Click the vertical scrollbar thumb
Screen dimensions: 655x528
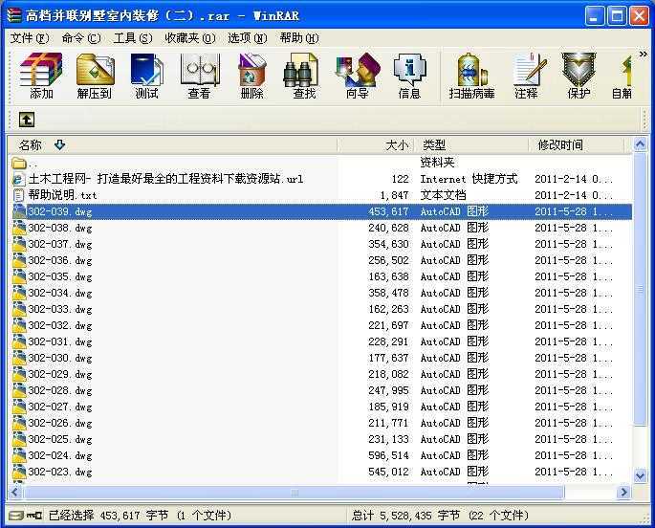640,289
